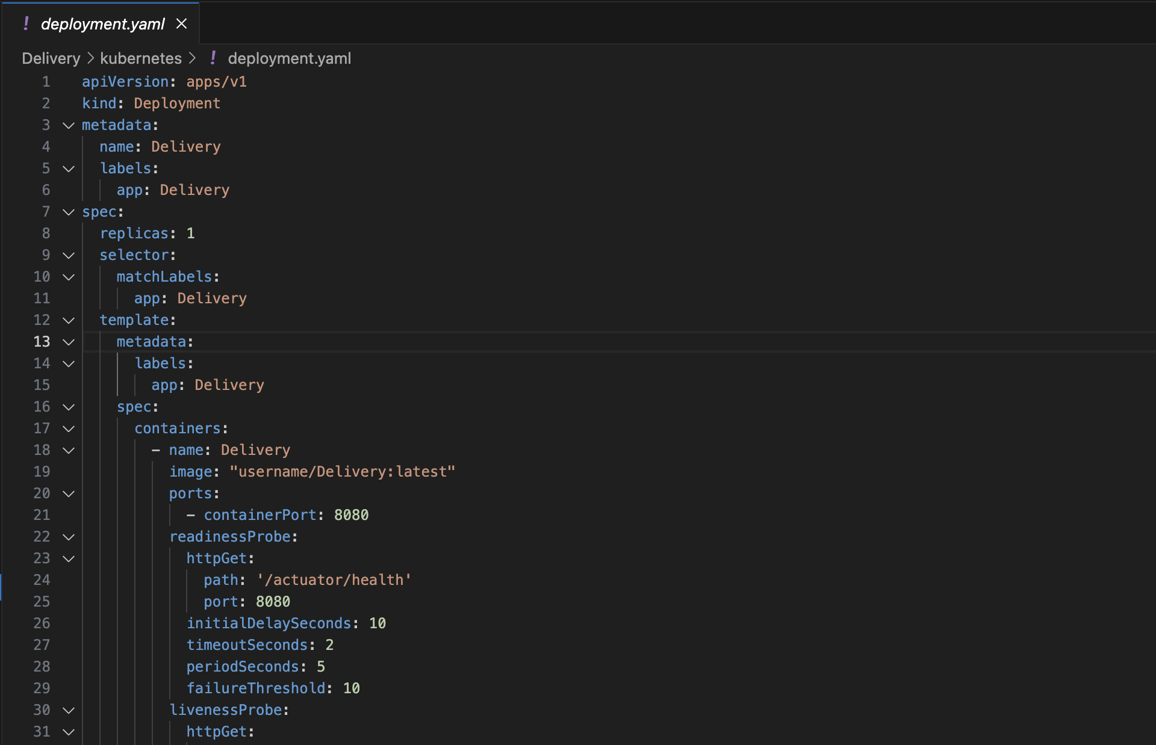Select the deployment.yaml editor tab
This screenshot has width=1156, height=745.
102,23
